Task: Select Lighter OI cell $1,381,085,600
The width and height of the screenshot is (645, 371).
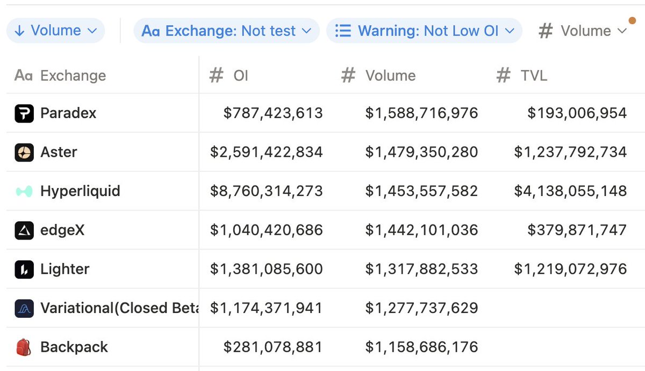Action: [x=267, y=269]
